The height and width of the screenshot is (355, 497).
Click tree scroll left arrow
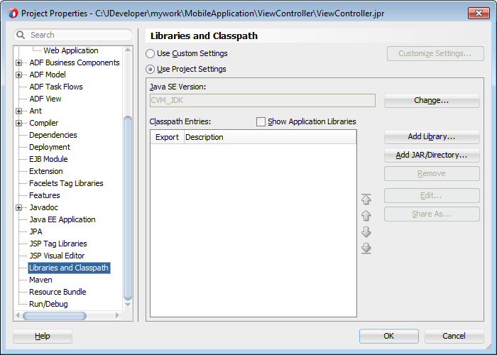18,315
